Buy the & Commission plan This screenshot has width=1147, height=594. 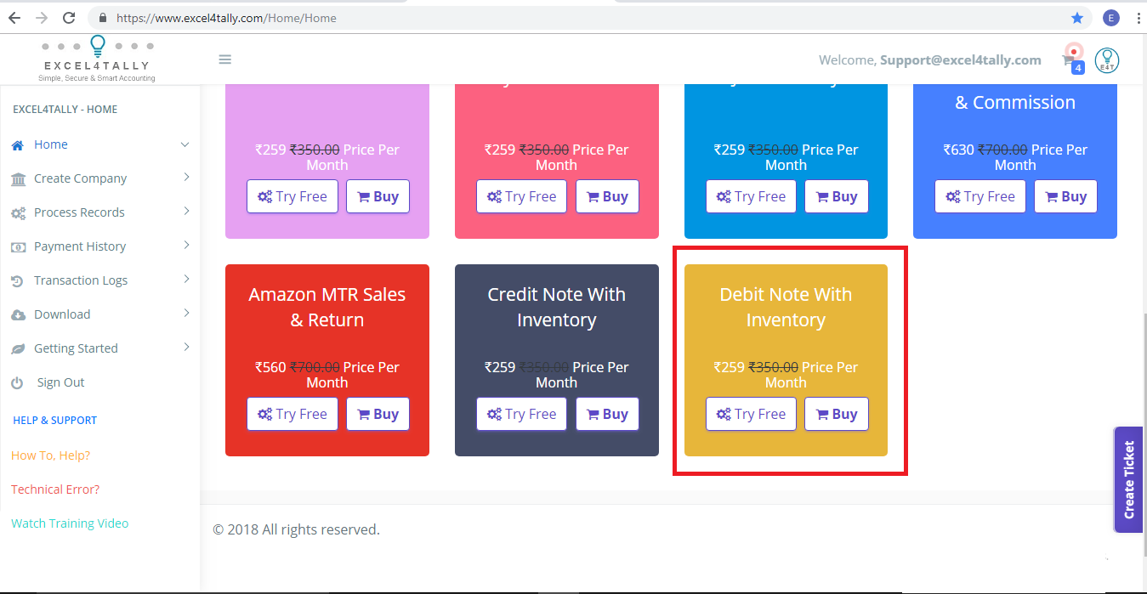coord(1066,196)
